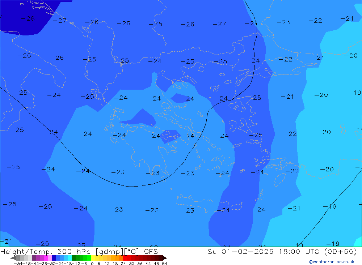Click the -12 label on color scale
This screenshot has width=362, height=265.
tap(76, 264)
